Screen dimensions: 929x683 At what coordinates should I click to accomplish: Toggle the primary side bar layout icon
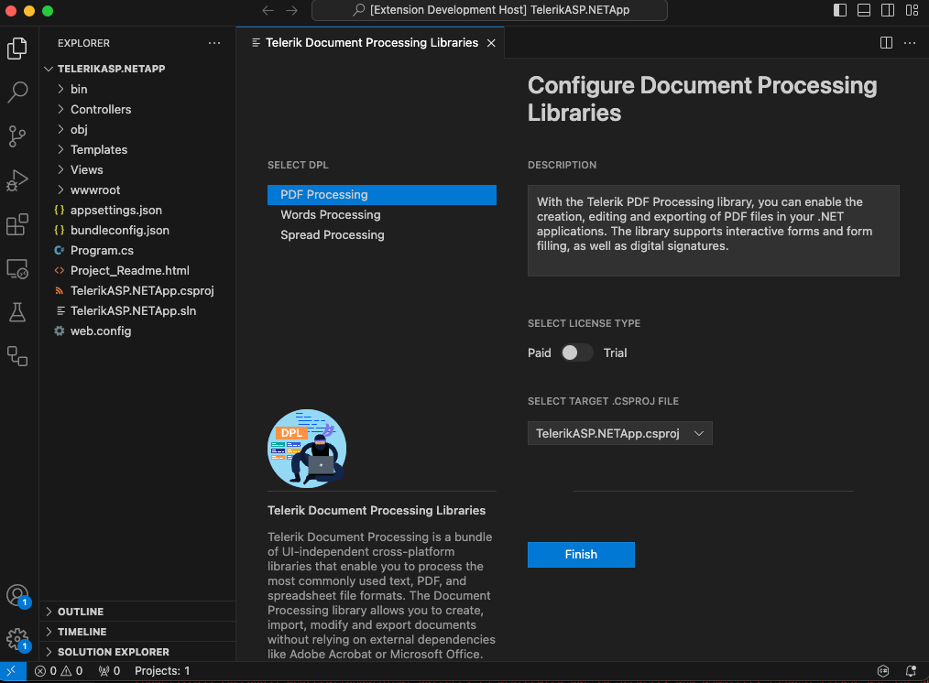coord(839,10)
